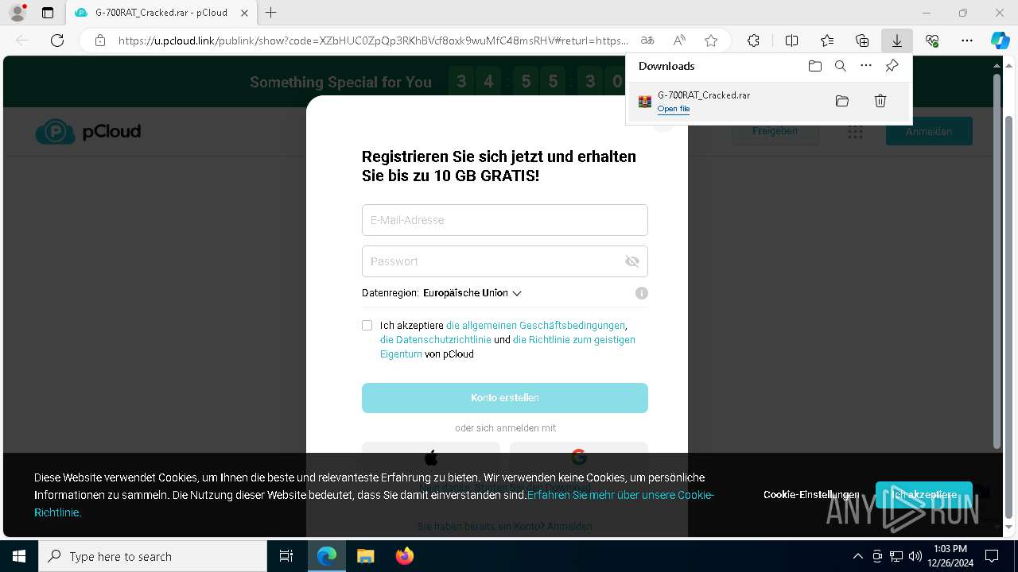Click the Downloads toolbar icon
This screenshot has height=572, width=1018.
click(896, 41)
